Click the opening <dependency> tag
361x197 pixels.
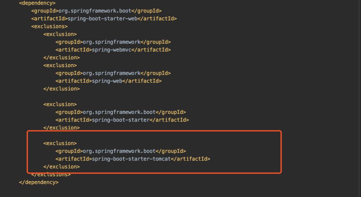coord(37,3)
